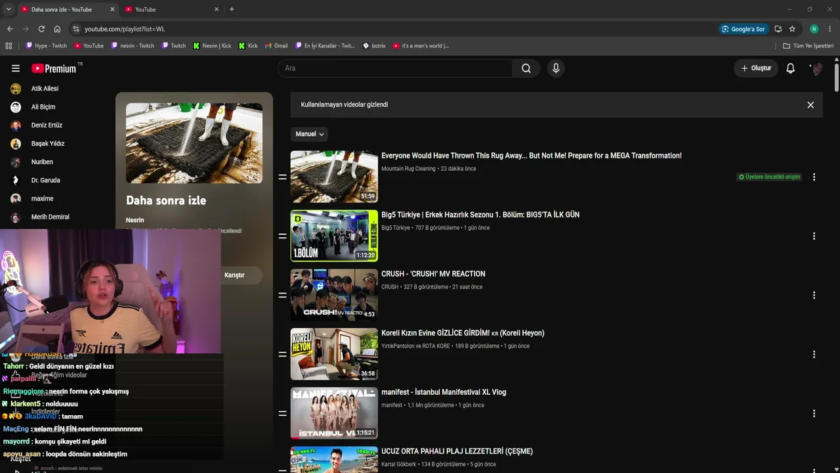The image size is (840, 473).
Task: Open options for the Mountain Rug Cleaning video
Action: click(814, 177)
